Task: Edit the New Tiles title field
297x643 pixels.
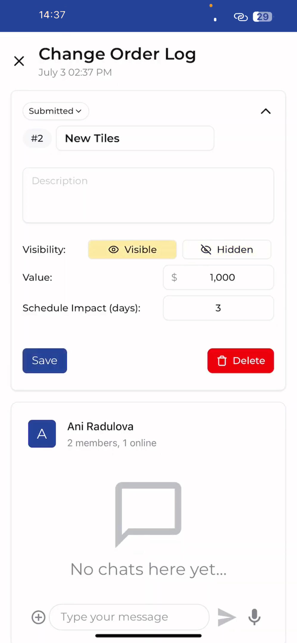Action: [135, 138]
